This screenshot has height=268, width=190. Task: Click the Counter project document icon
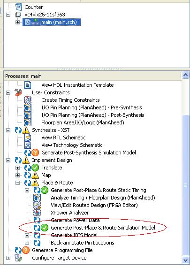tap(18, 7)
